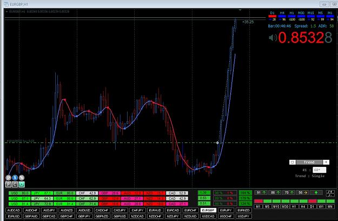Image resolution: width=338 pixels, height=221 pixels.
Task: Select the EURAUD pair button
Action: pyautogui.click(x=155, y=210)
